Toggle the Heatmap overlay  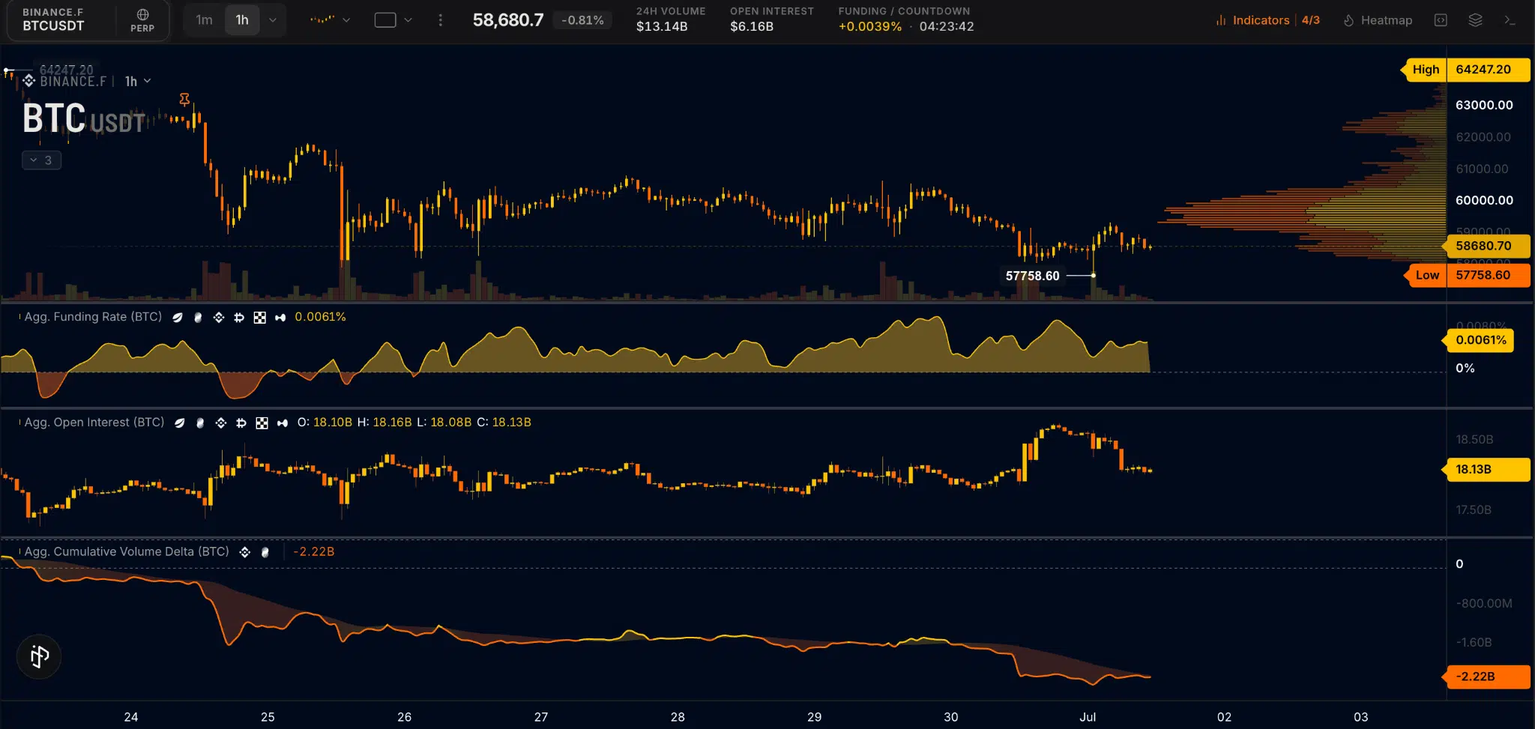coord(1378,20)
